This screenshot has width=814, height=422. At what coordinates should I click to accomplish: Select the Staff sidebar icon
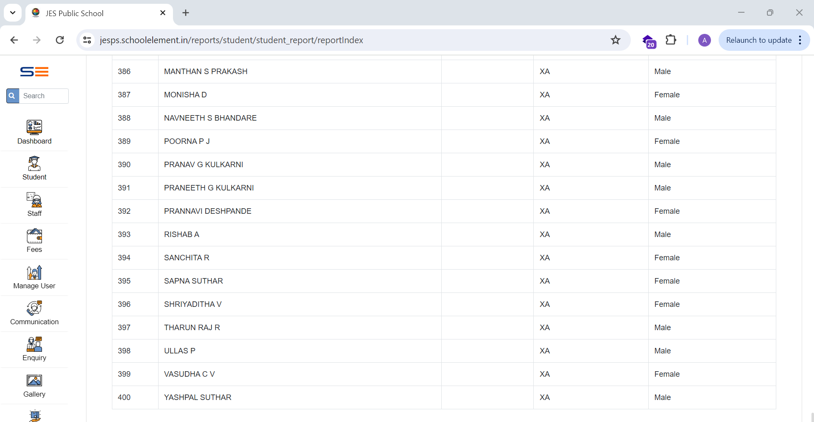click(34, 200)
